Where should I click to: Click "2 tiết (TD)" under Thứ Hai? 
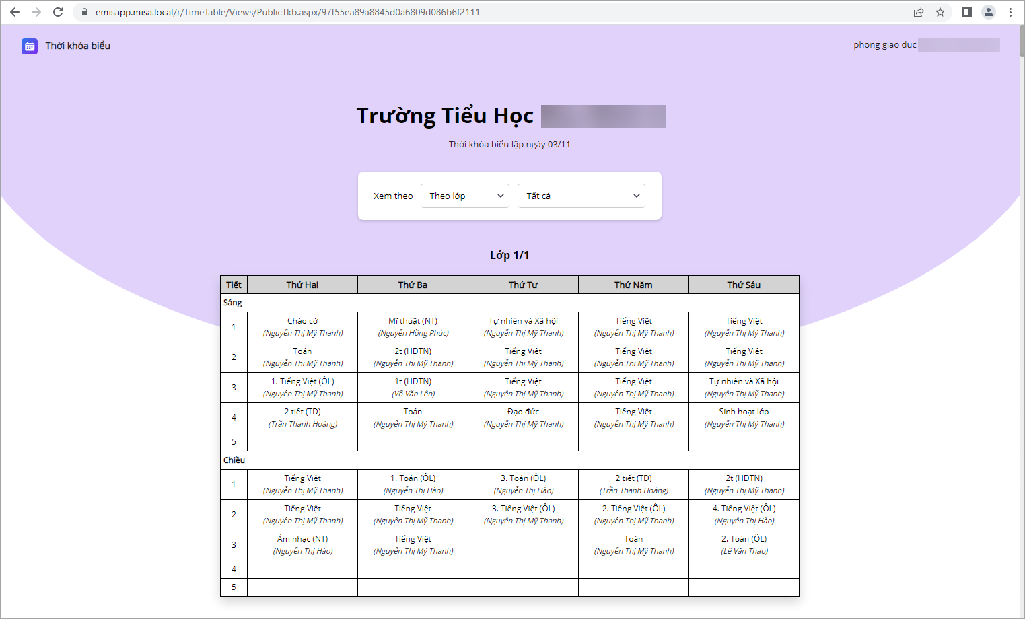tap(302, 418)
